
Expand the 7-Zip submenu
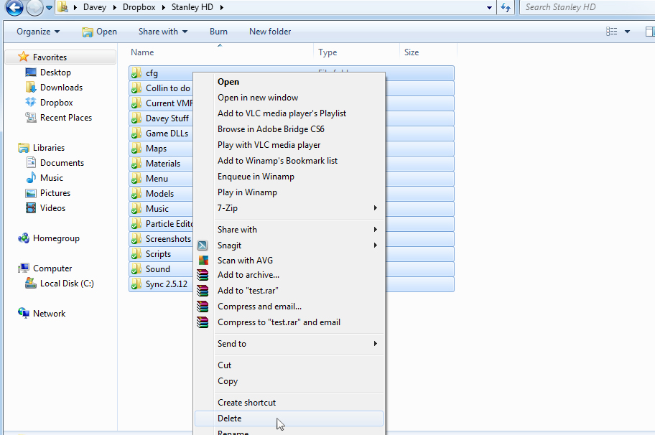click(x=289, y=208)
